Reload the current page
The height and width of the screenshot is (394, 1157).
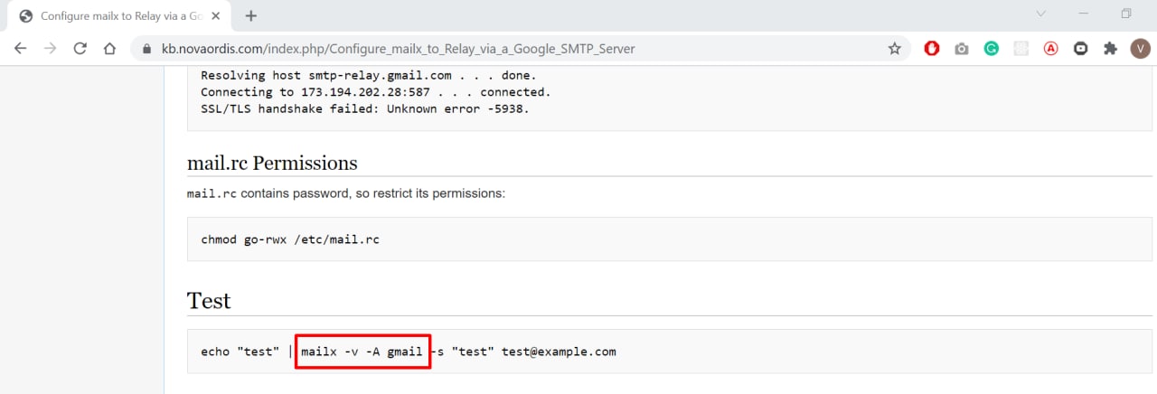(80, 49)
